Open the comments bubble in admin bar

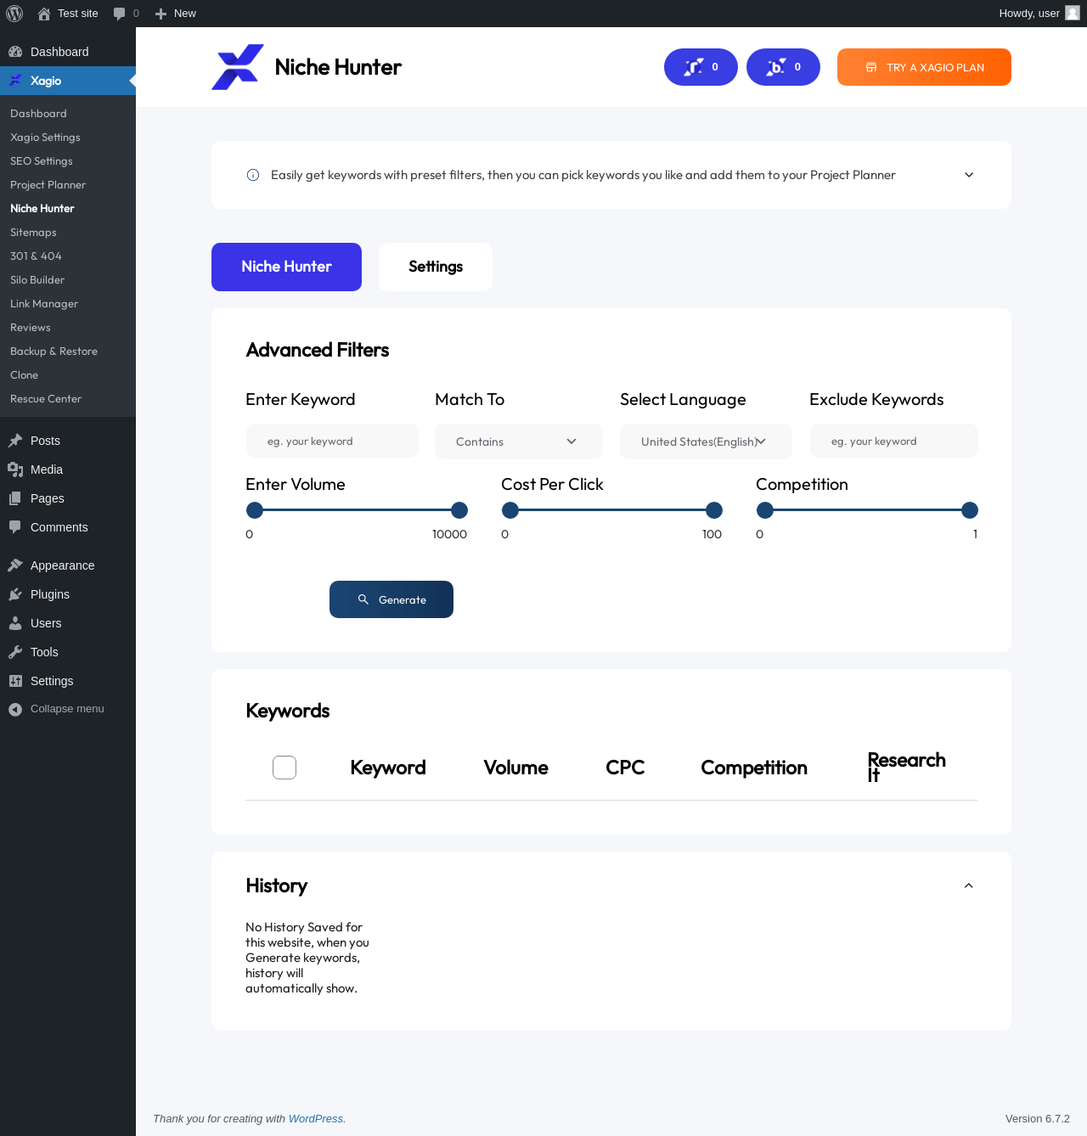120,14
